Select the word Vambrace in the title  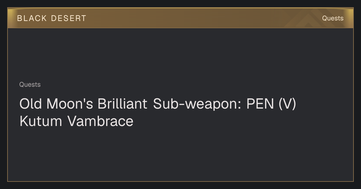pyautogui.click(x=100, y=121)
